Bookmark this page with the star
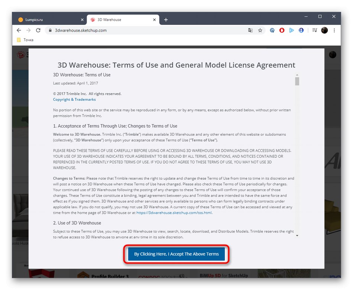 point(260,30)
